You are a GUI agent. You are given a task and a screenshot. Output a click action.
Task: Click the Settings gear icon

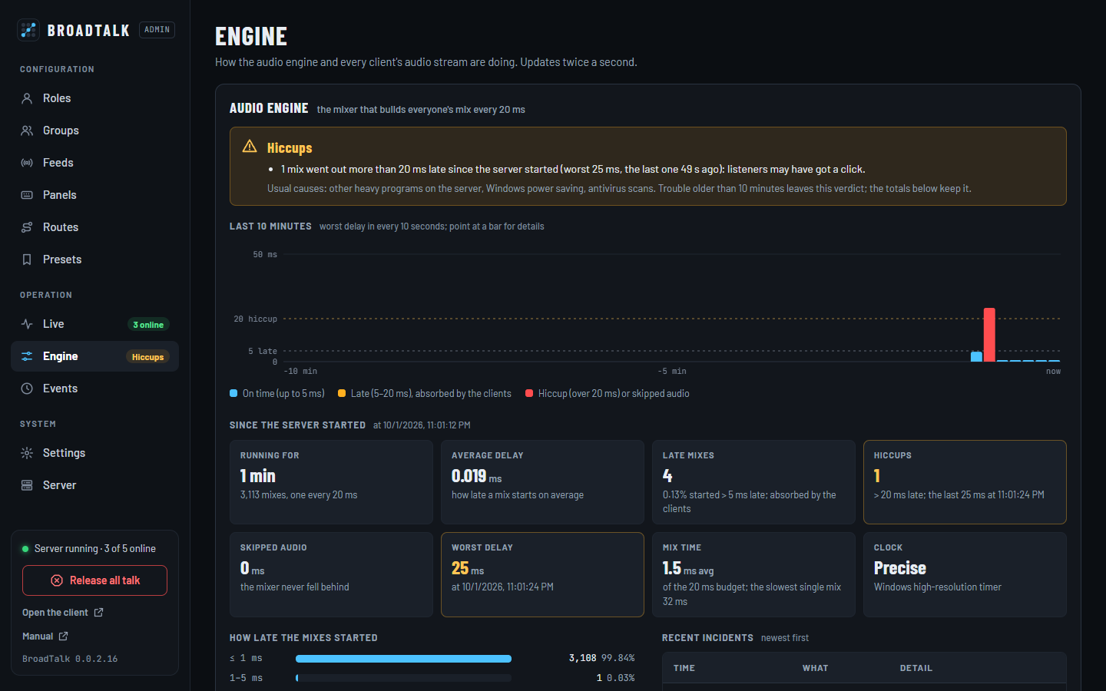[27, 453]
